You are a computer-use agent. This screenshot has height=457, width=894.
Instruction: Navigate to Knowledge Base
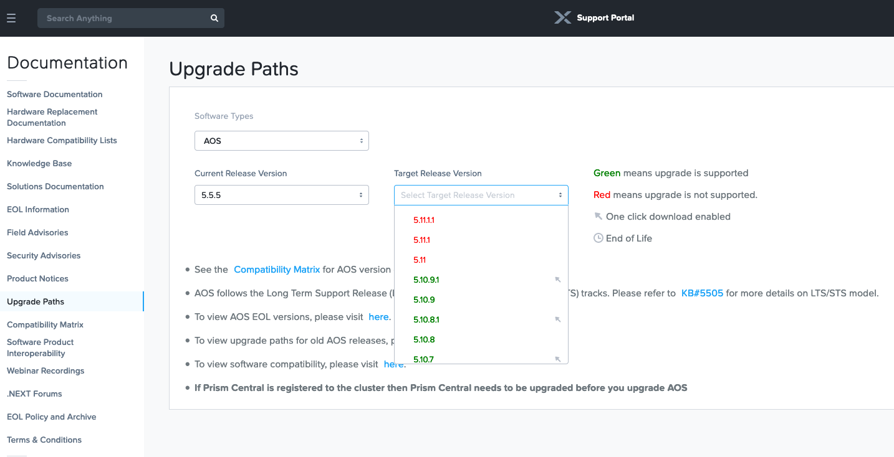39,164
